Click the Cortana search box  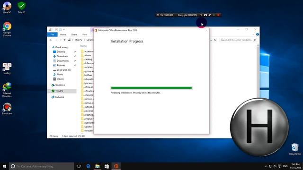pyautogui.click(x=42, y=166)
